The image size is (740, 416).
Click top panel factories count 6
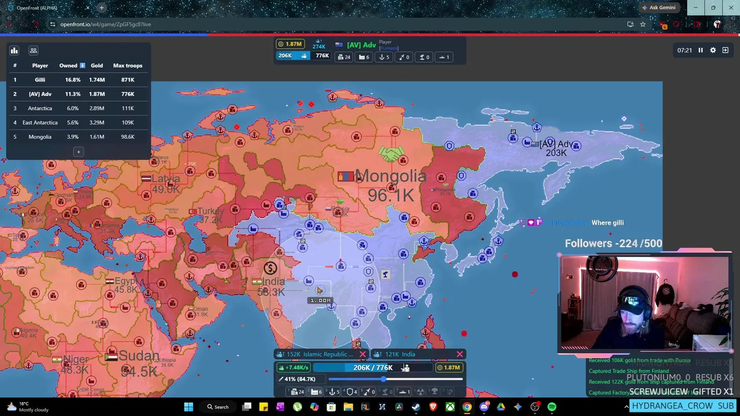pyautogui.click(x=364, y=57)
